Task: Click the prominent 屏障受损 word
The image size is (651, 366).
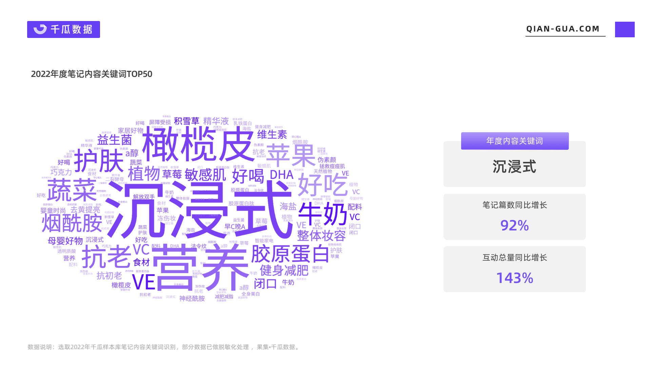Action: click(x=160, y=122)
